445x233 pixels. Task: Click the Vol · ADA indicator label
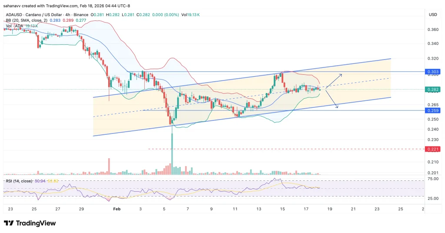point(13,26)
